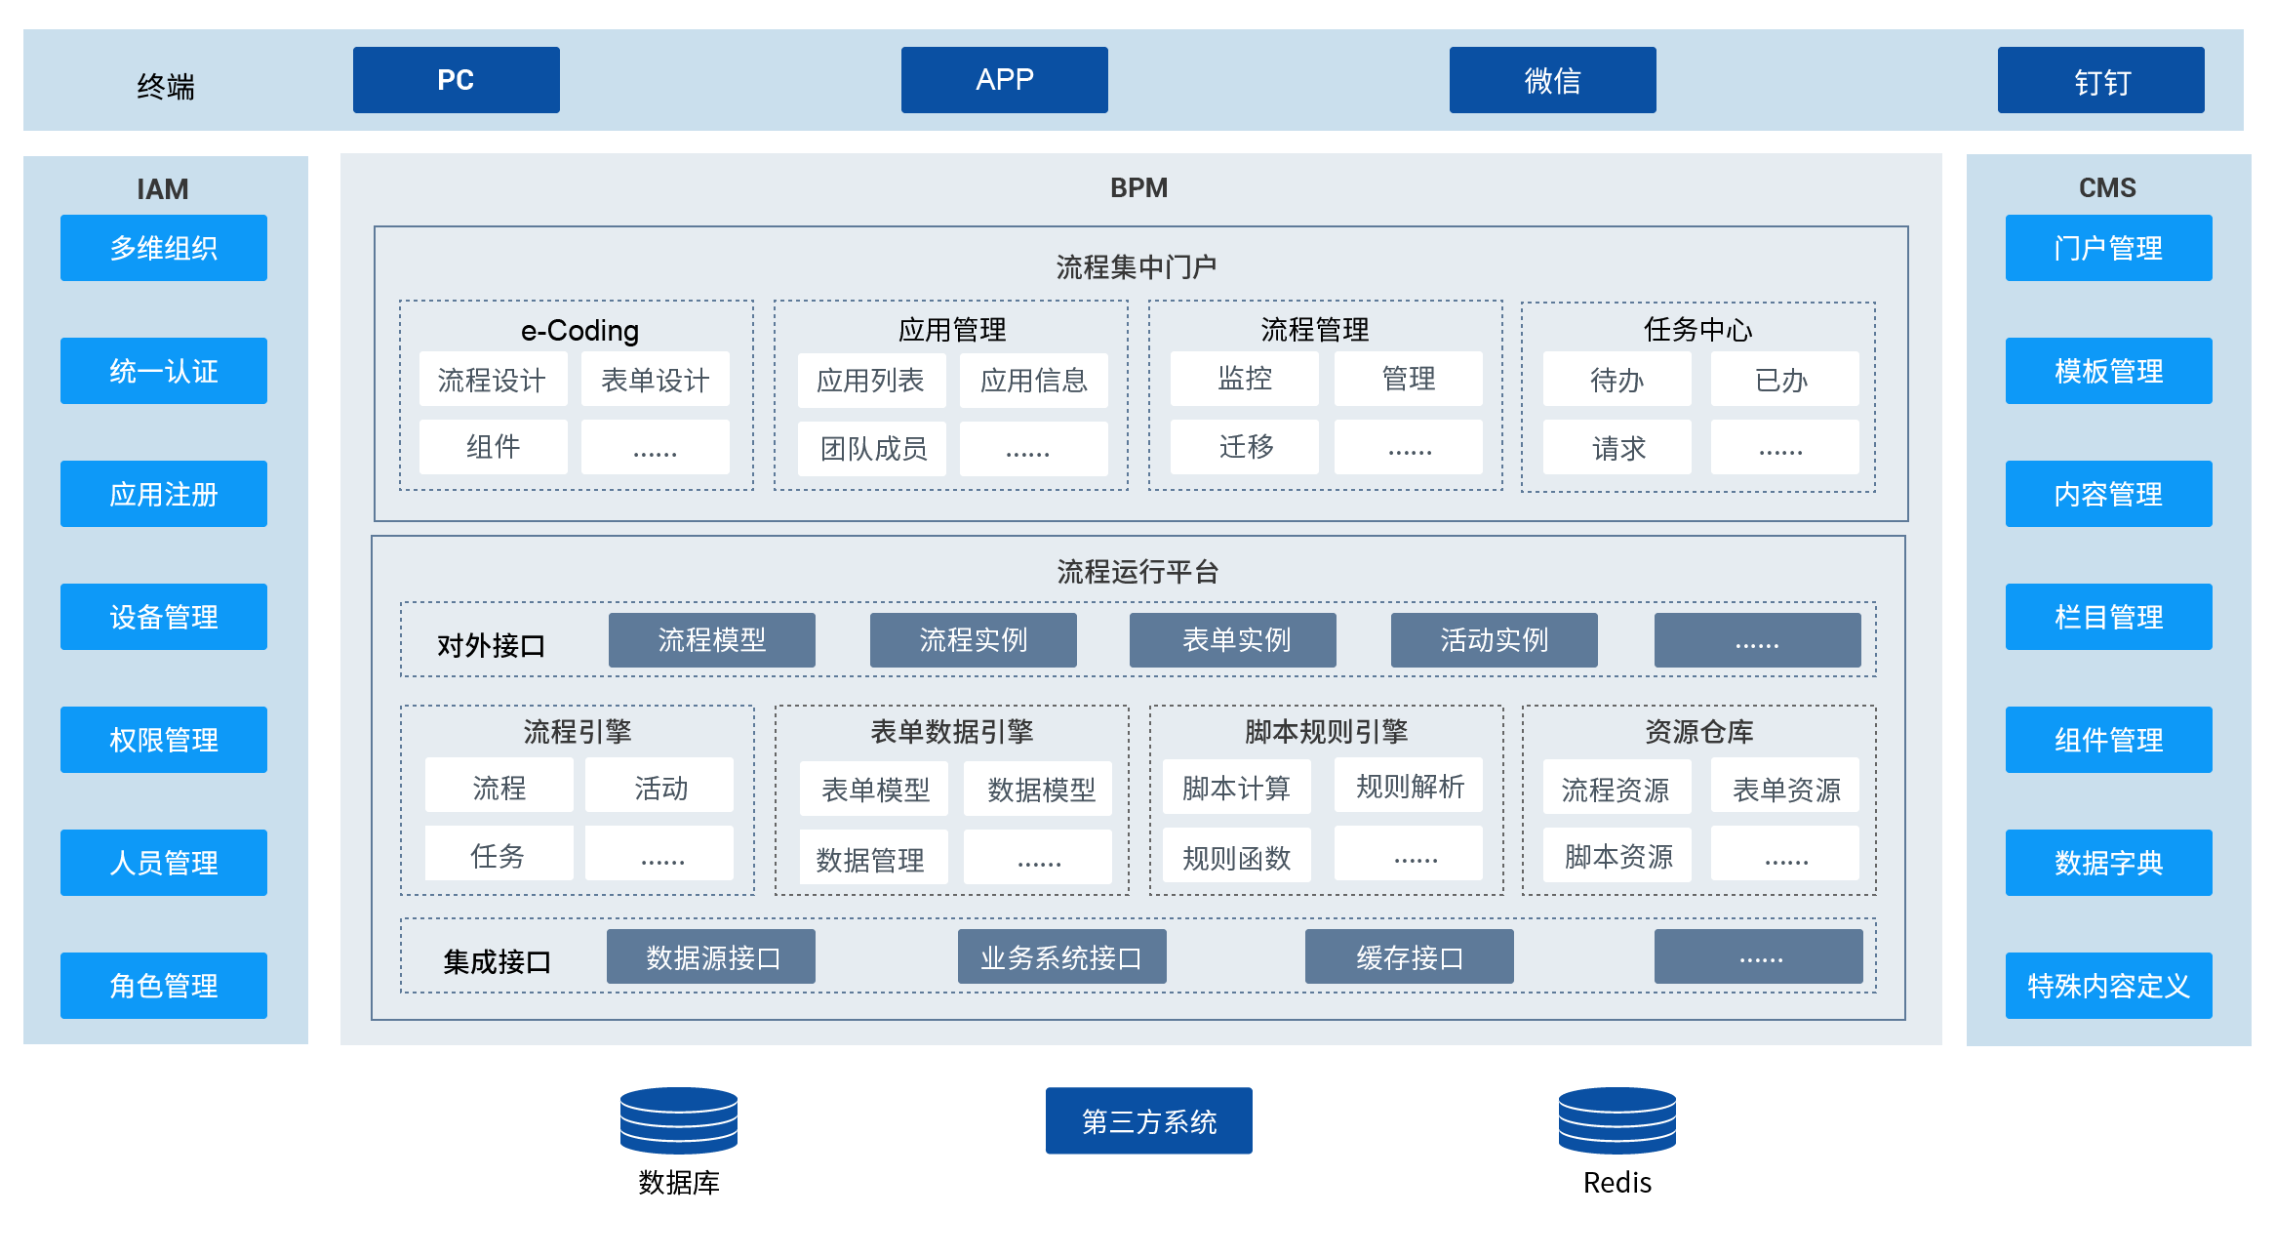2275x1257 pixels.
Task: Click the 流程模型 external interface box
Action: coord(712,640)
